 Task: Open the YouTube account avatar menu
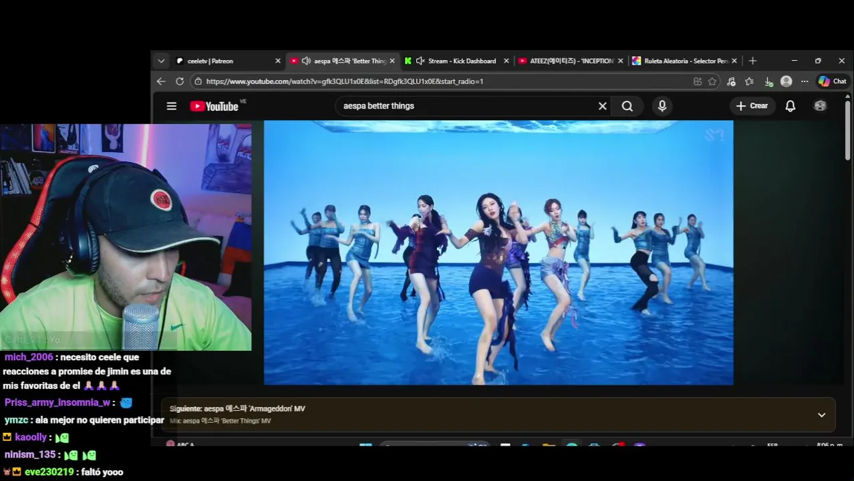pyautogui.click(x=820, y=106)
